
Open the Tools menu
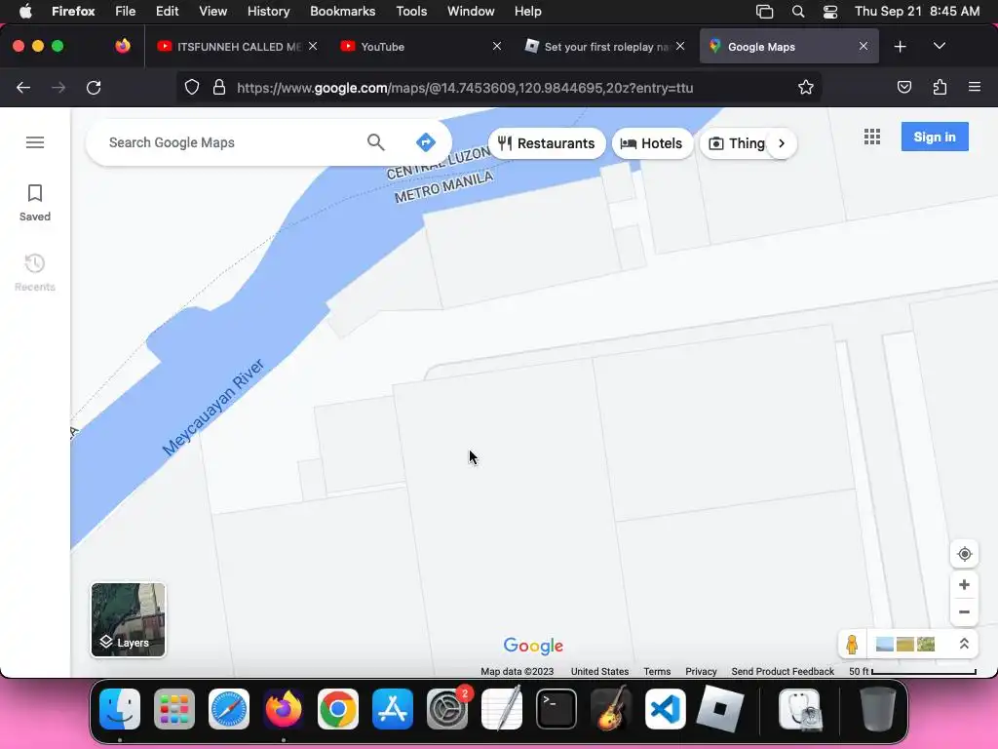coord(411,12)
